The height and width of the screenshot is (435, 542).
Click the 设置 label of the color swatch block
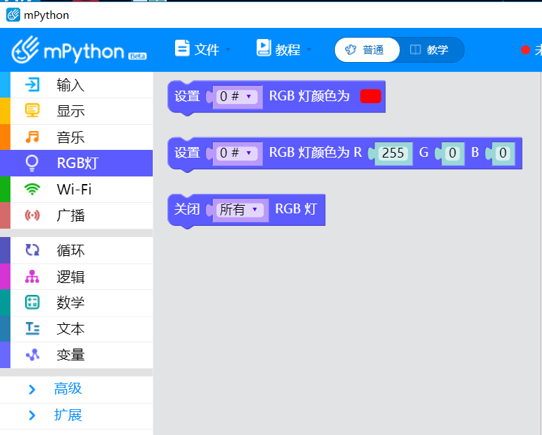(187, 96)
